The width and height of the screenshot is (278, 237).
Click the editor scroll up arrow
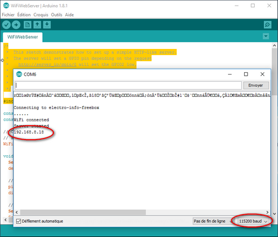pos(275,46)
